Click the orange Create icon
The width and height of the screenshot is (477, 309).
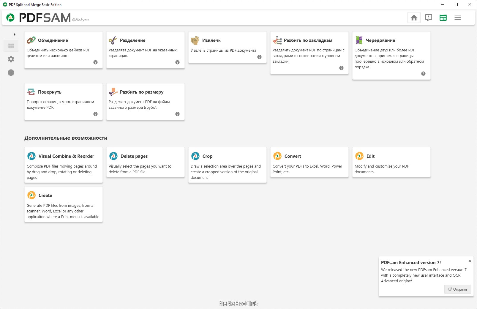tap(31, 195)
